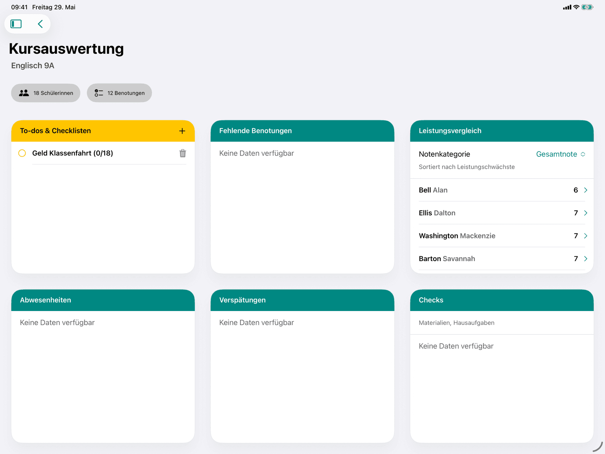605x454 pixels.
Task: Expand Barton Savannah's details chevron
Action: [586, 259]
